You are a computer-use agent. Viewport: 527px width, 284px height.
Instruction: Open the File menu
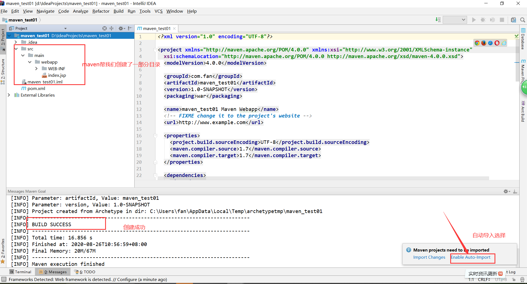(4, 11)
